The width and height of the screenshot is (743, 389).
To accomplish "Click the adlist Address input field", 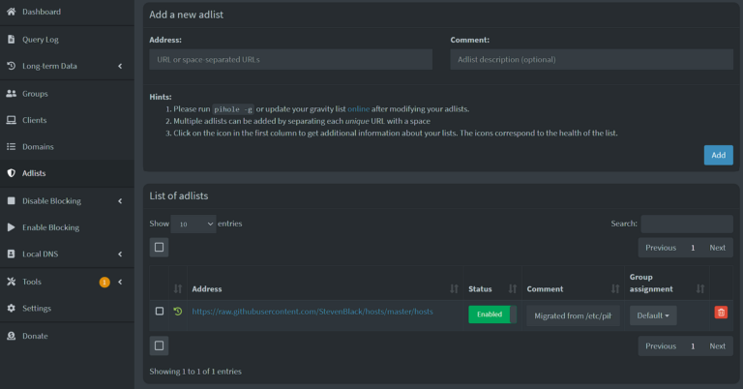I will click(290, 59).
